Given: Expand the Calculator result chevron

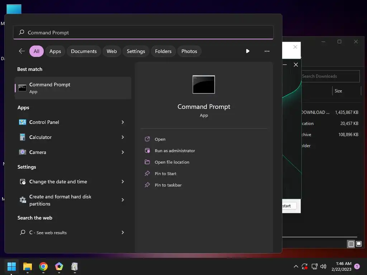Looking at the screenshot, I should [123, 137].
